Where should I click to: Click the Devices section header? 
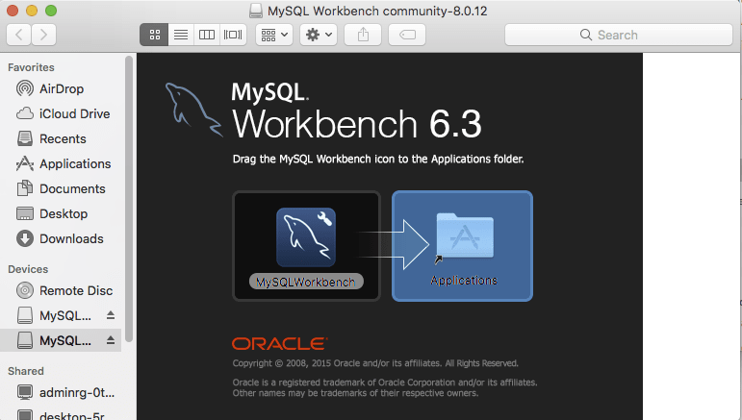click(28, 269)
